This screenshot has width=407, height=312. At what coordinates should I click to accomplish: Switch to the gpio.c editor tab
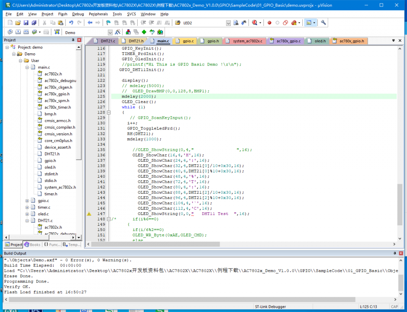[185, 41]
